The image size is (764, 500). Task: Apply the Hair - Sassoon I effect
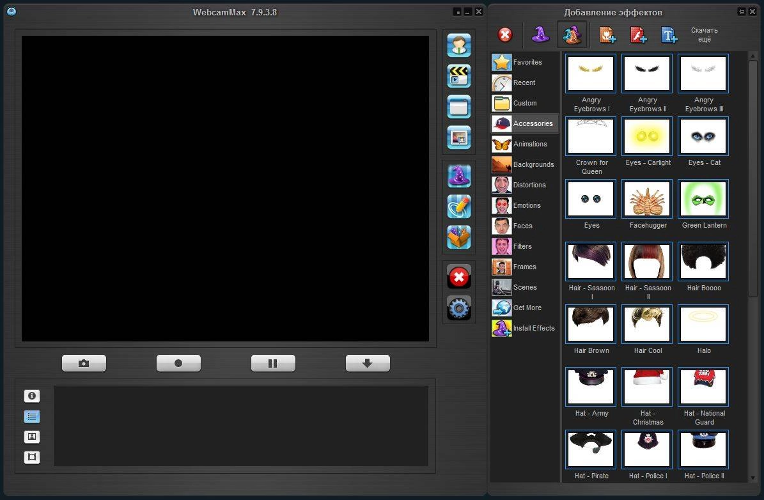click(x=591, y=262)
